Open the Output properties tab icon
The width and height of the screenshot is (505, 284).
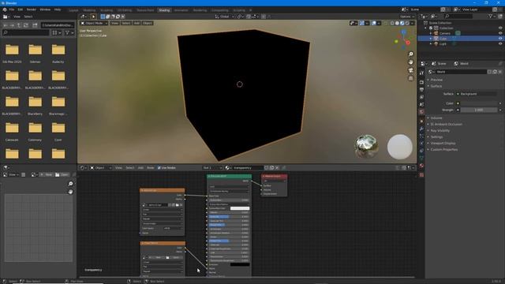[421, 90]
